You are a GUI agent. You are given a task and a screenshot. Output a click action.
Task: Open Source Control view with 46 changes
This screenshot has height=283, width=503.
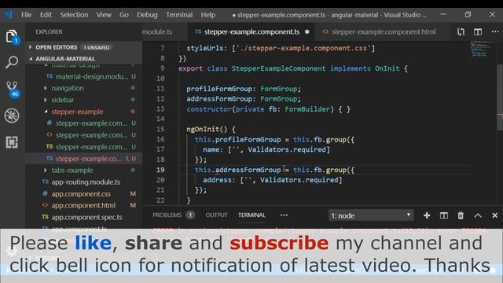tap(13, 89)
